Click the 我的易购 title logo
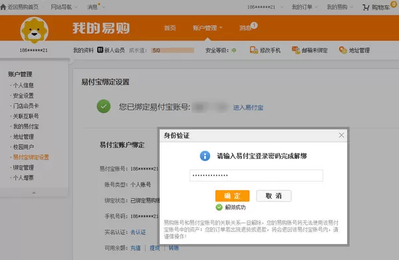The height and width of the screenshot is (260, 399). 101,28
